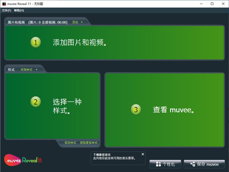The image size is (229, 172).
Task: Expand the 所有样式 style filter dropdown
Action: click(x=29, y=70)
